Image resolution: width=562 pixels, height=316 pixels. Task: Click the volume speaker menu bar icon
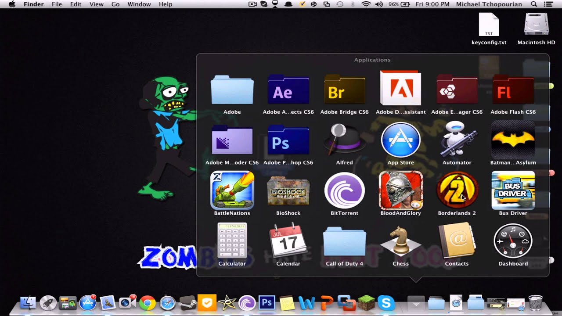coord(378,4)
